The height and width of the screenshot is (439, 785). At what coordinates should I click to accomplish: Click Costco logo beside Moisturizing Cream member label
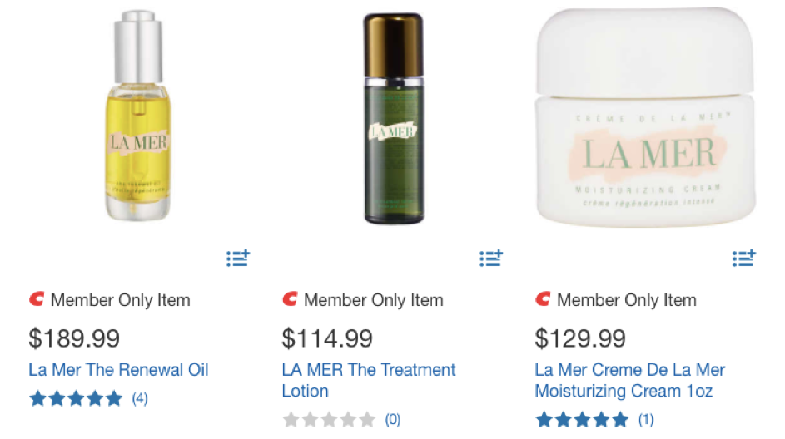pos(543,299)
